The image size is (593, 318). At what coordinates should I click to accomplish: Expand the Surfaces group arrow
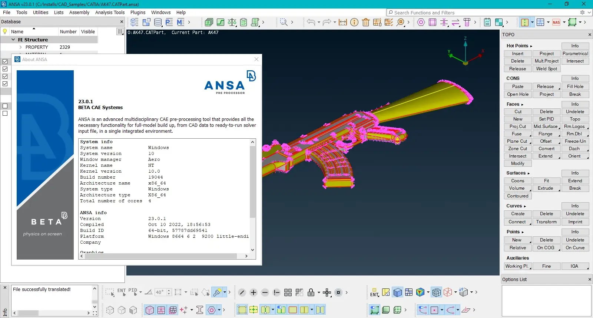pyautogui.click(x=529, y=173)
